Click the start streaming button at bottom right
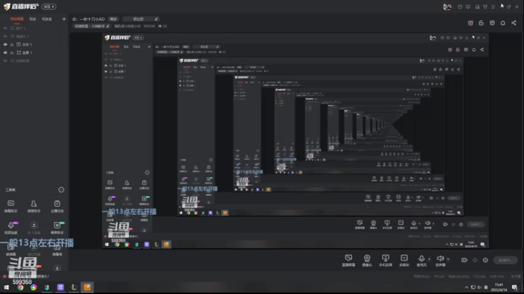This screenshot has width=524, height=294. click(506, 260)
